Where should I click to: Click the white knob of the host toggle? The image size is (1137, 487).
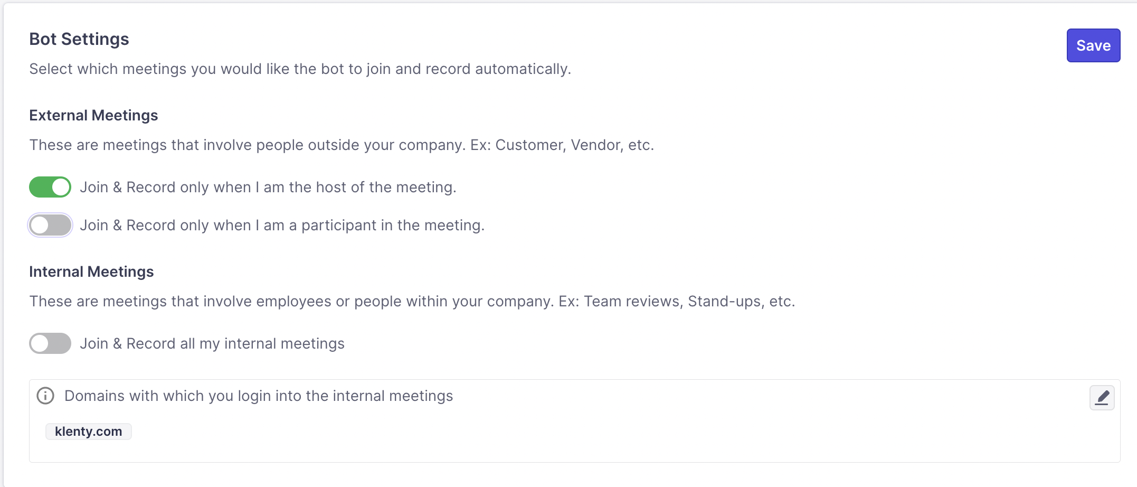61,187
